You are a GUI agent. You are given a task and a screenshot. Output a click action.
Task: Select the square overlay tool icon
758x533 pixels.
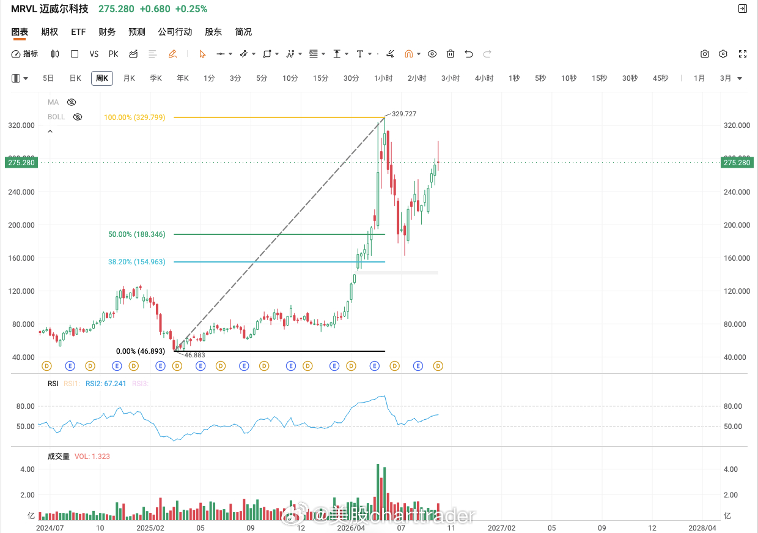[75, 54]
